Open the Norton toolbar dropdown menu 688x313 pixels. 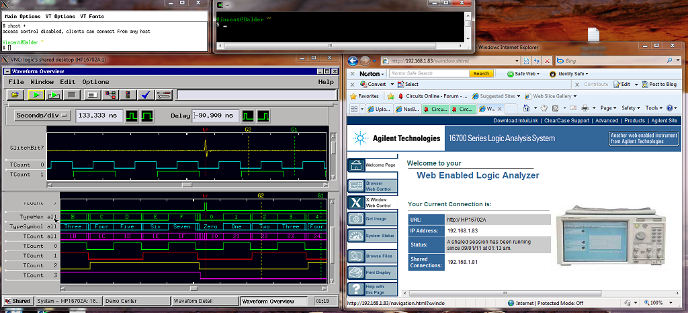tap(383, 74)
